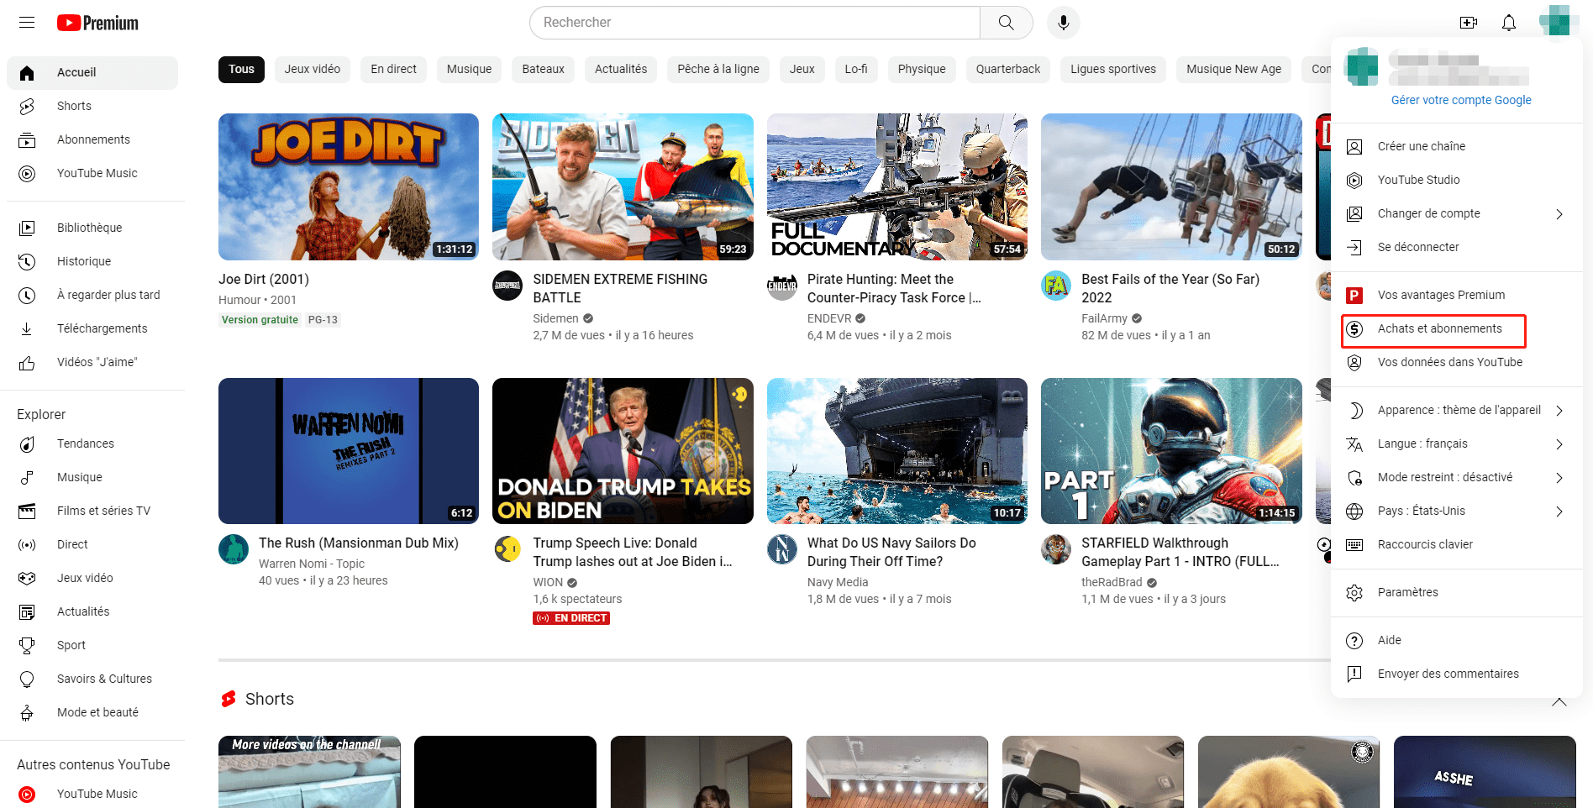1593x808 pixels.
Task: Select Se déconnecter
Action: [x=1457, y=247]
